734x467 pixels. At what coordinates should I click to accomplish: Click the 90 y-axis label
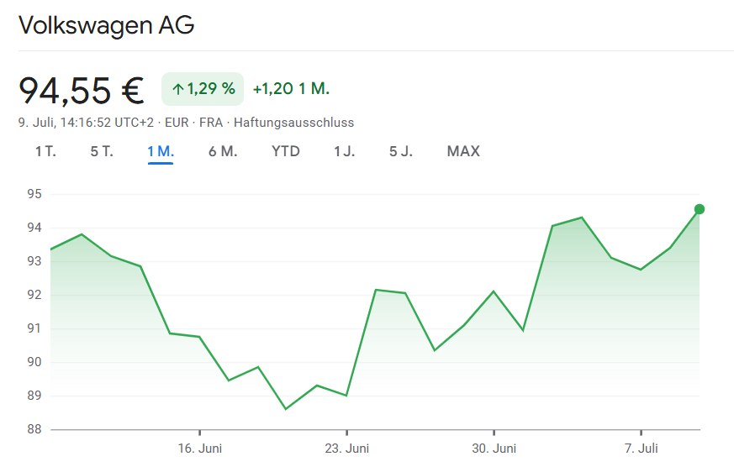point(34,362)
